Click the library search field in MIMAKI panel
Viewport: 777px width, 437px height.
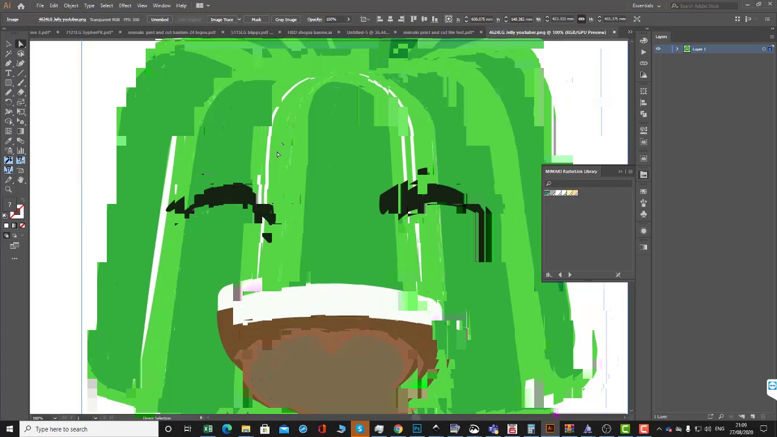click(x=588, y=184)
